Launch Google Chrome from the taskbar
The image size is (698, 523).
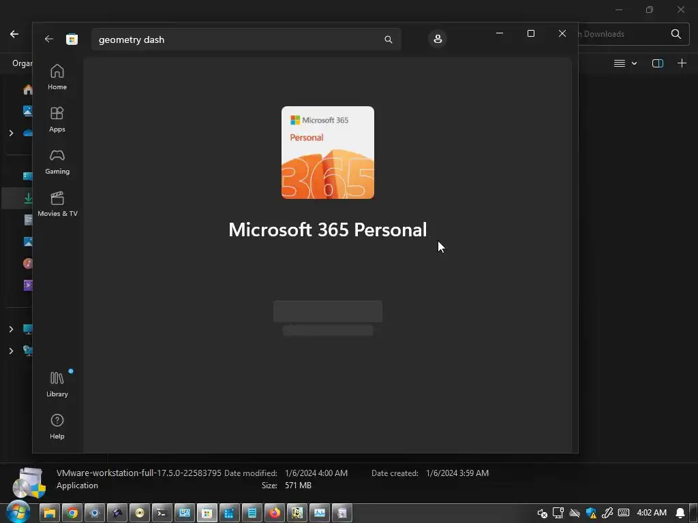72,513
